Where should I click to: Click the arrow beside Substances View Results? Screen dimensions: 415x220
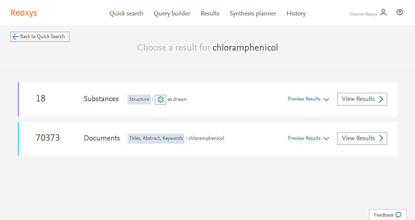(381, 99)
